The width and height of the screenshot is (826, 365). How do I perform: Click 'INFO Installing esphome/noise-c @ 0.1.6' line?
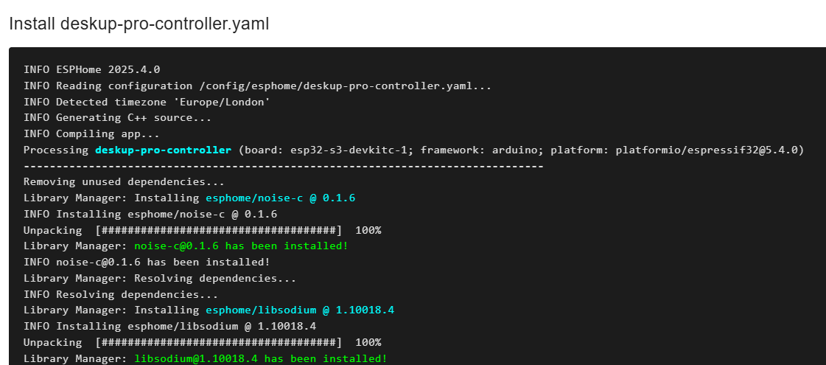pos(150,214)
